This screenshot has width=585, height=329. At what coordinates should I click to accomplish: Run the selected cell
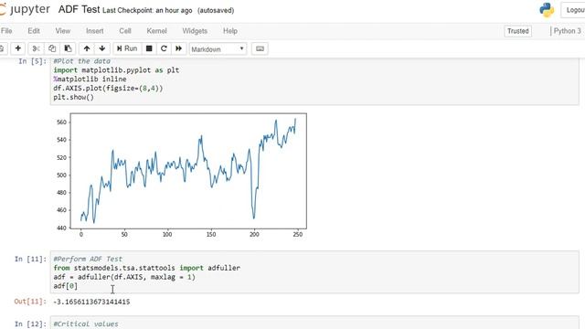pos(127,48)
